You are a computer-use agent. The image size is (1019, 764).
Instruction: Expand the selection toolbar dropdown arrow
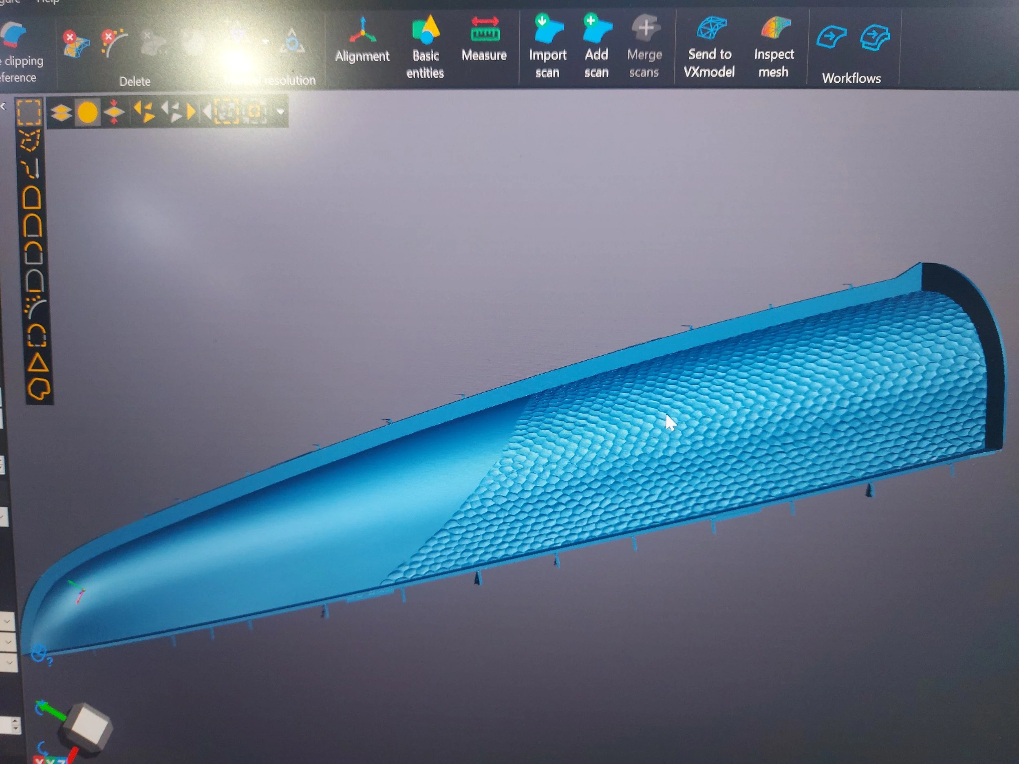280,112
